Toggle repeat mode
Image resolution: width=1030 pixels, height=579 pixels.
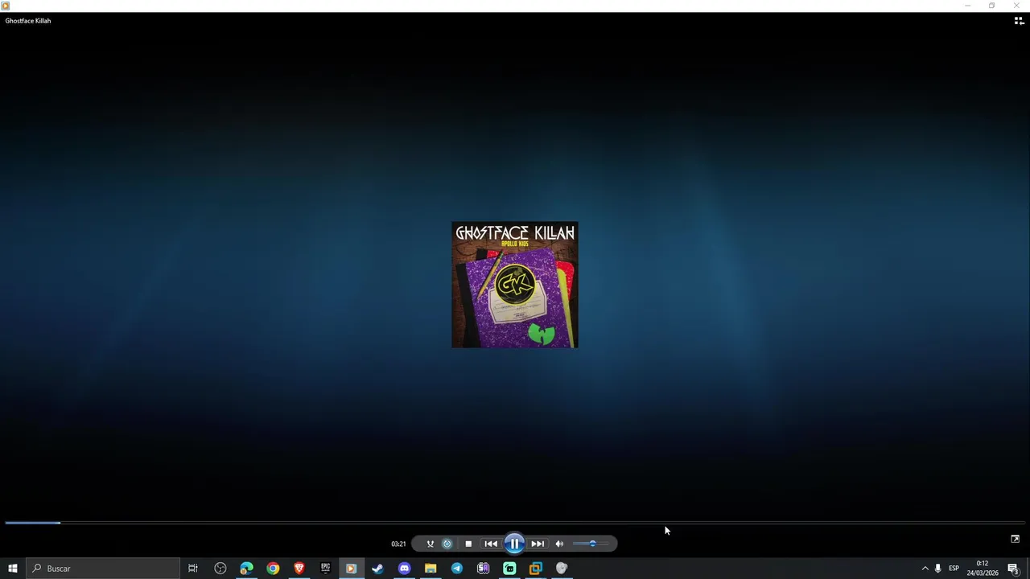pyautogui.click(x=447, y=544)
